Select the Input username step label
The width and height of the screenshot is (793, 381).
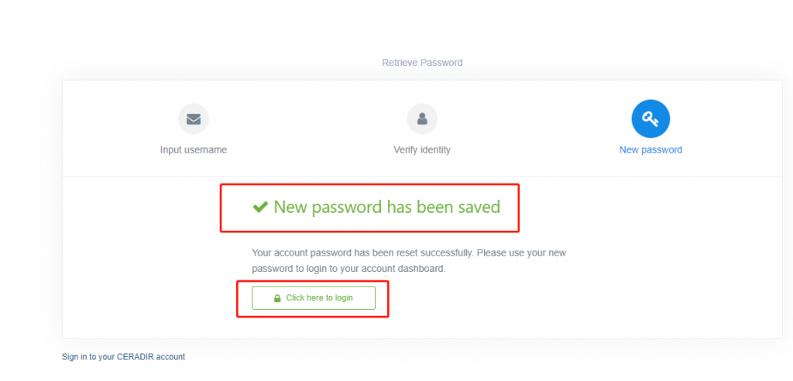193,150
